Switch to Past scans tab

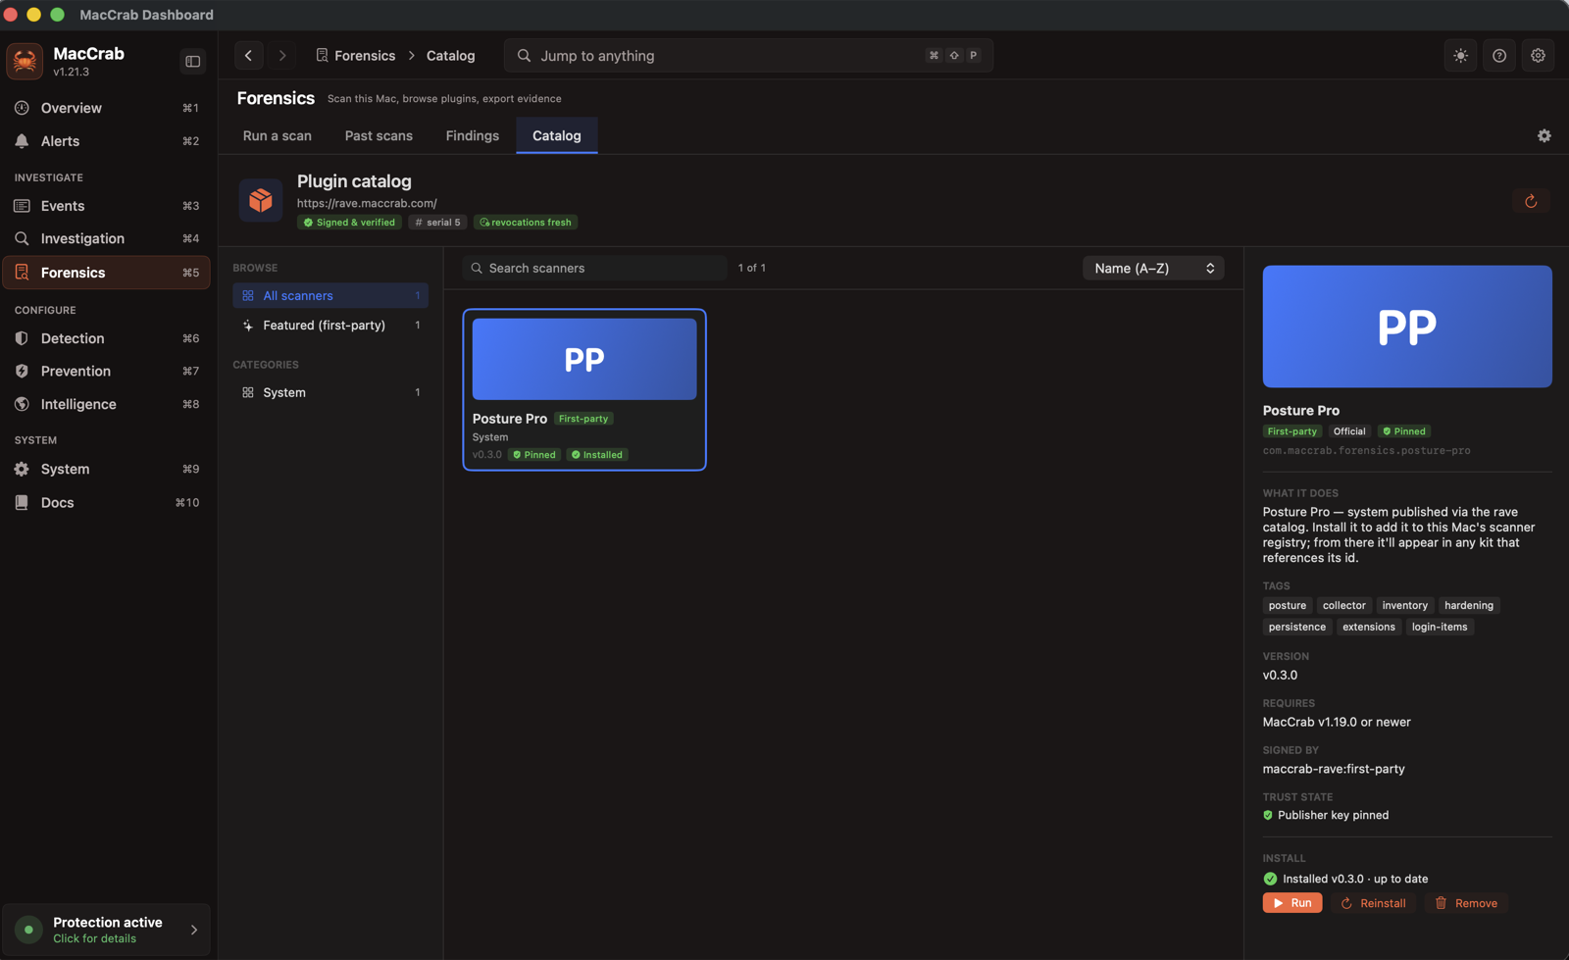(379, 135)
